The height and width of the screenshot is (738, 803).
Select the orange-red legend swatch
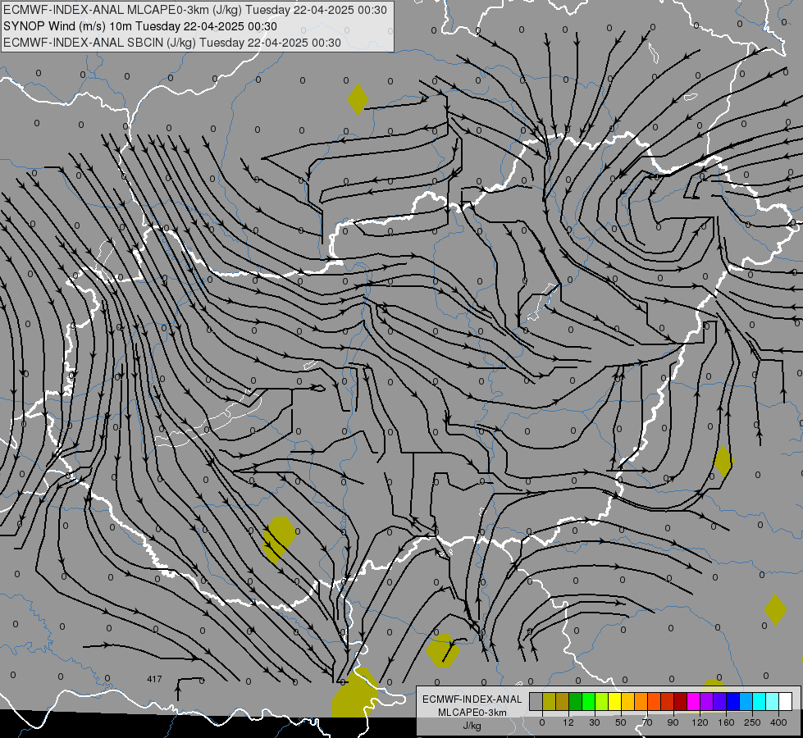[x=655, y=701]
